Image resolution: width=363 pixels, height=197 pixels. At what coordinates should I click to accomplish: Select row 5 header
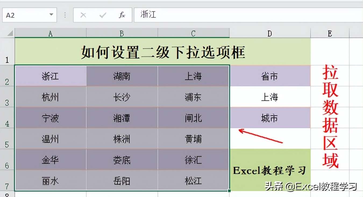pyautogui.click(x=7, y=138)
